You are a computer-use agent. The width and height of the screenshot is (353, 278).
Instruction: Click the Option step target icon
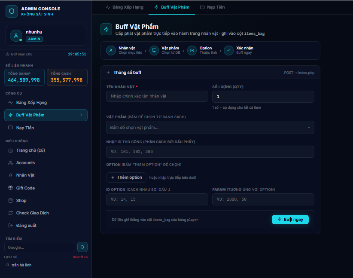[x=192, y=50]
